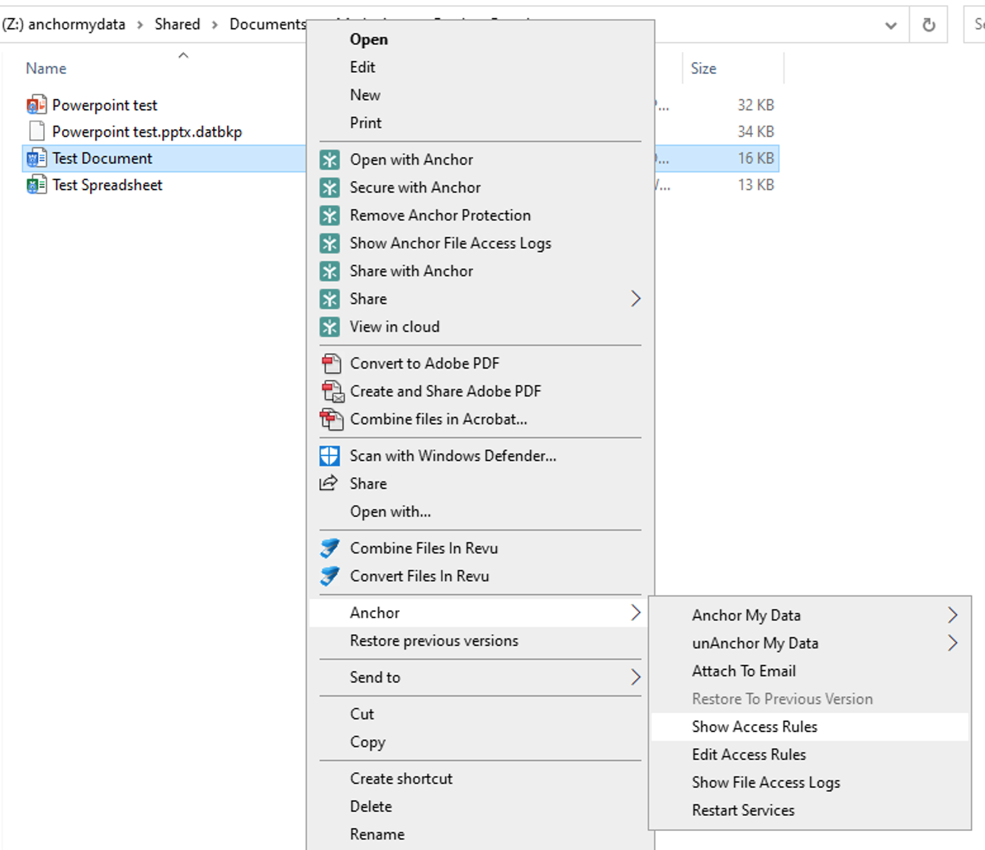Refresh the folder using the address bar refresh icon
The height and width of the screenshot is (850, 985).
click(929, 25)
